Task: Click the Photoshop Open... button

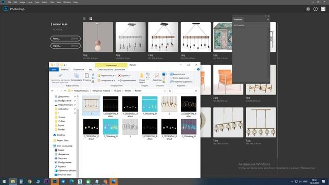Action: click(x=65, y=46)
